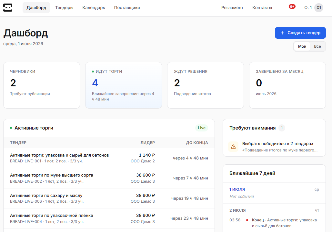Click leader price 1 140 ₽
Screen dimensions: 332x232
tap(147, 155)
